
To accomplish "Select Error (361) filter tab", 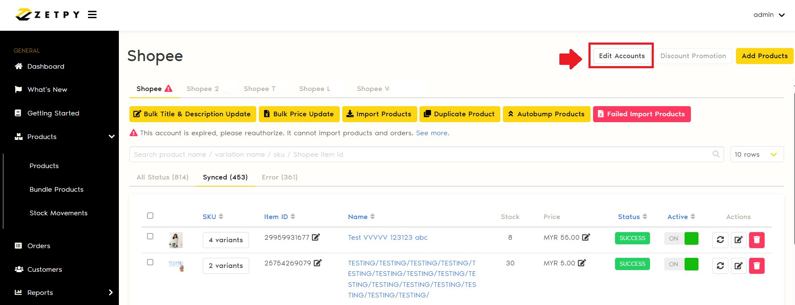I will point(280,177).
